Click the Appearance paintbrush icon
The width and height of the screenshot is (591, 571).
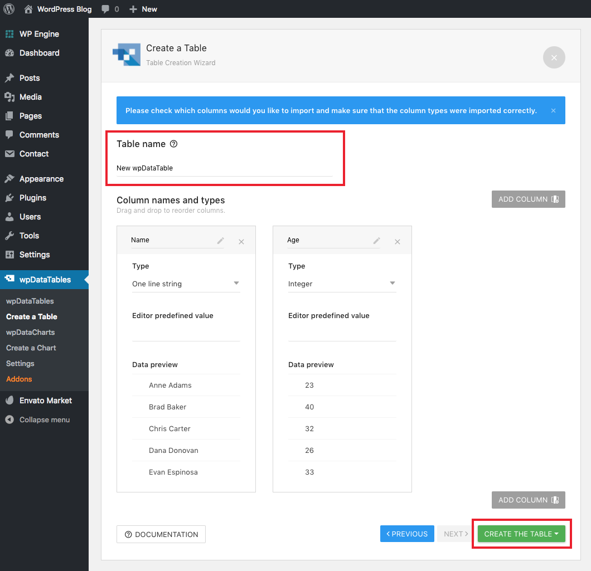click(x=9, y=178)
